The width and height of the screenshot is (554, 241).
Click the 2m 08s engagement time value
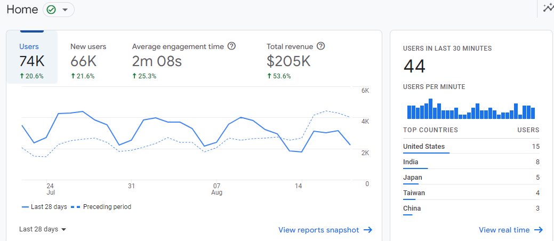pyautogui.click(x=157, y=61)
